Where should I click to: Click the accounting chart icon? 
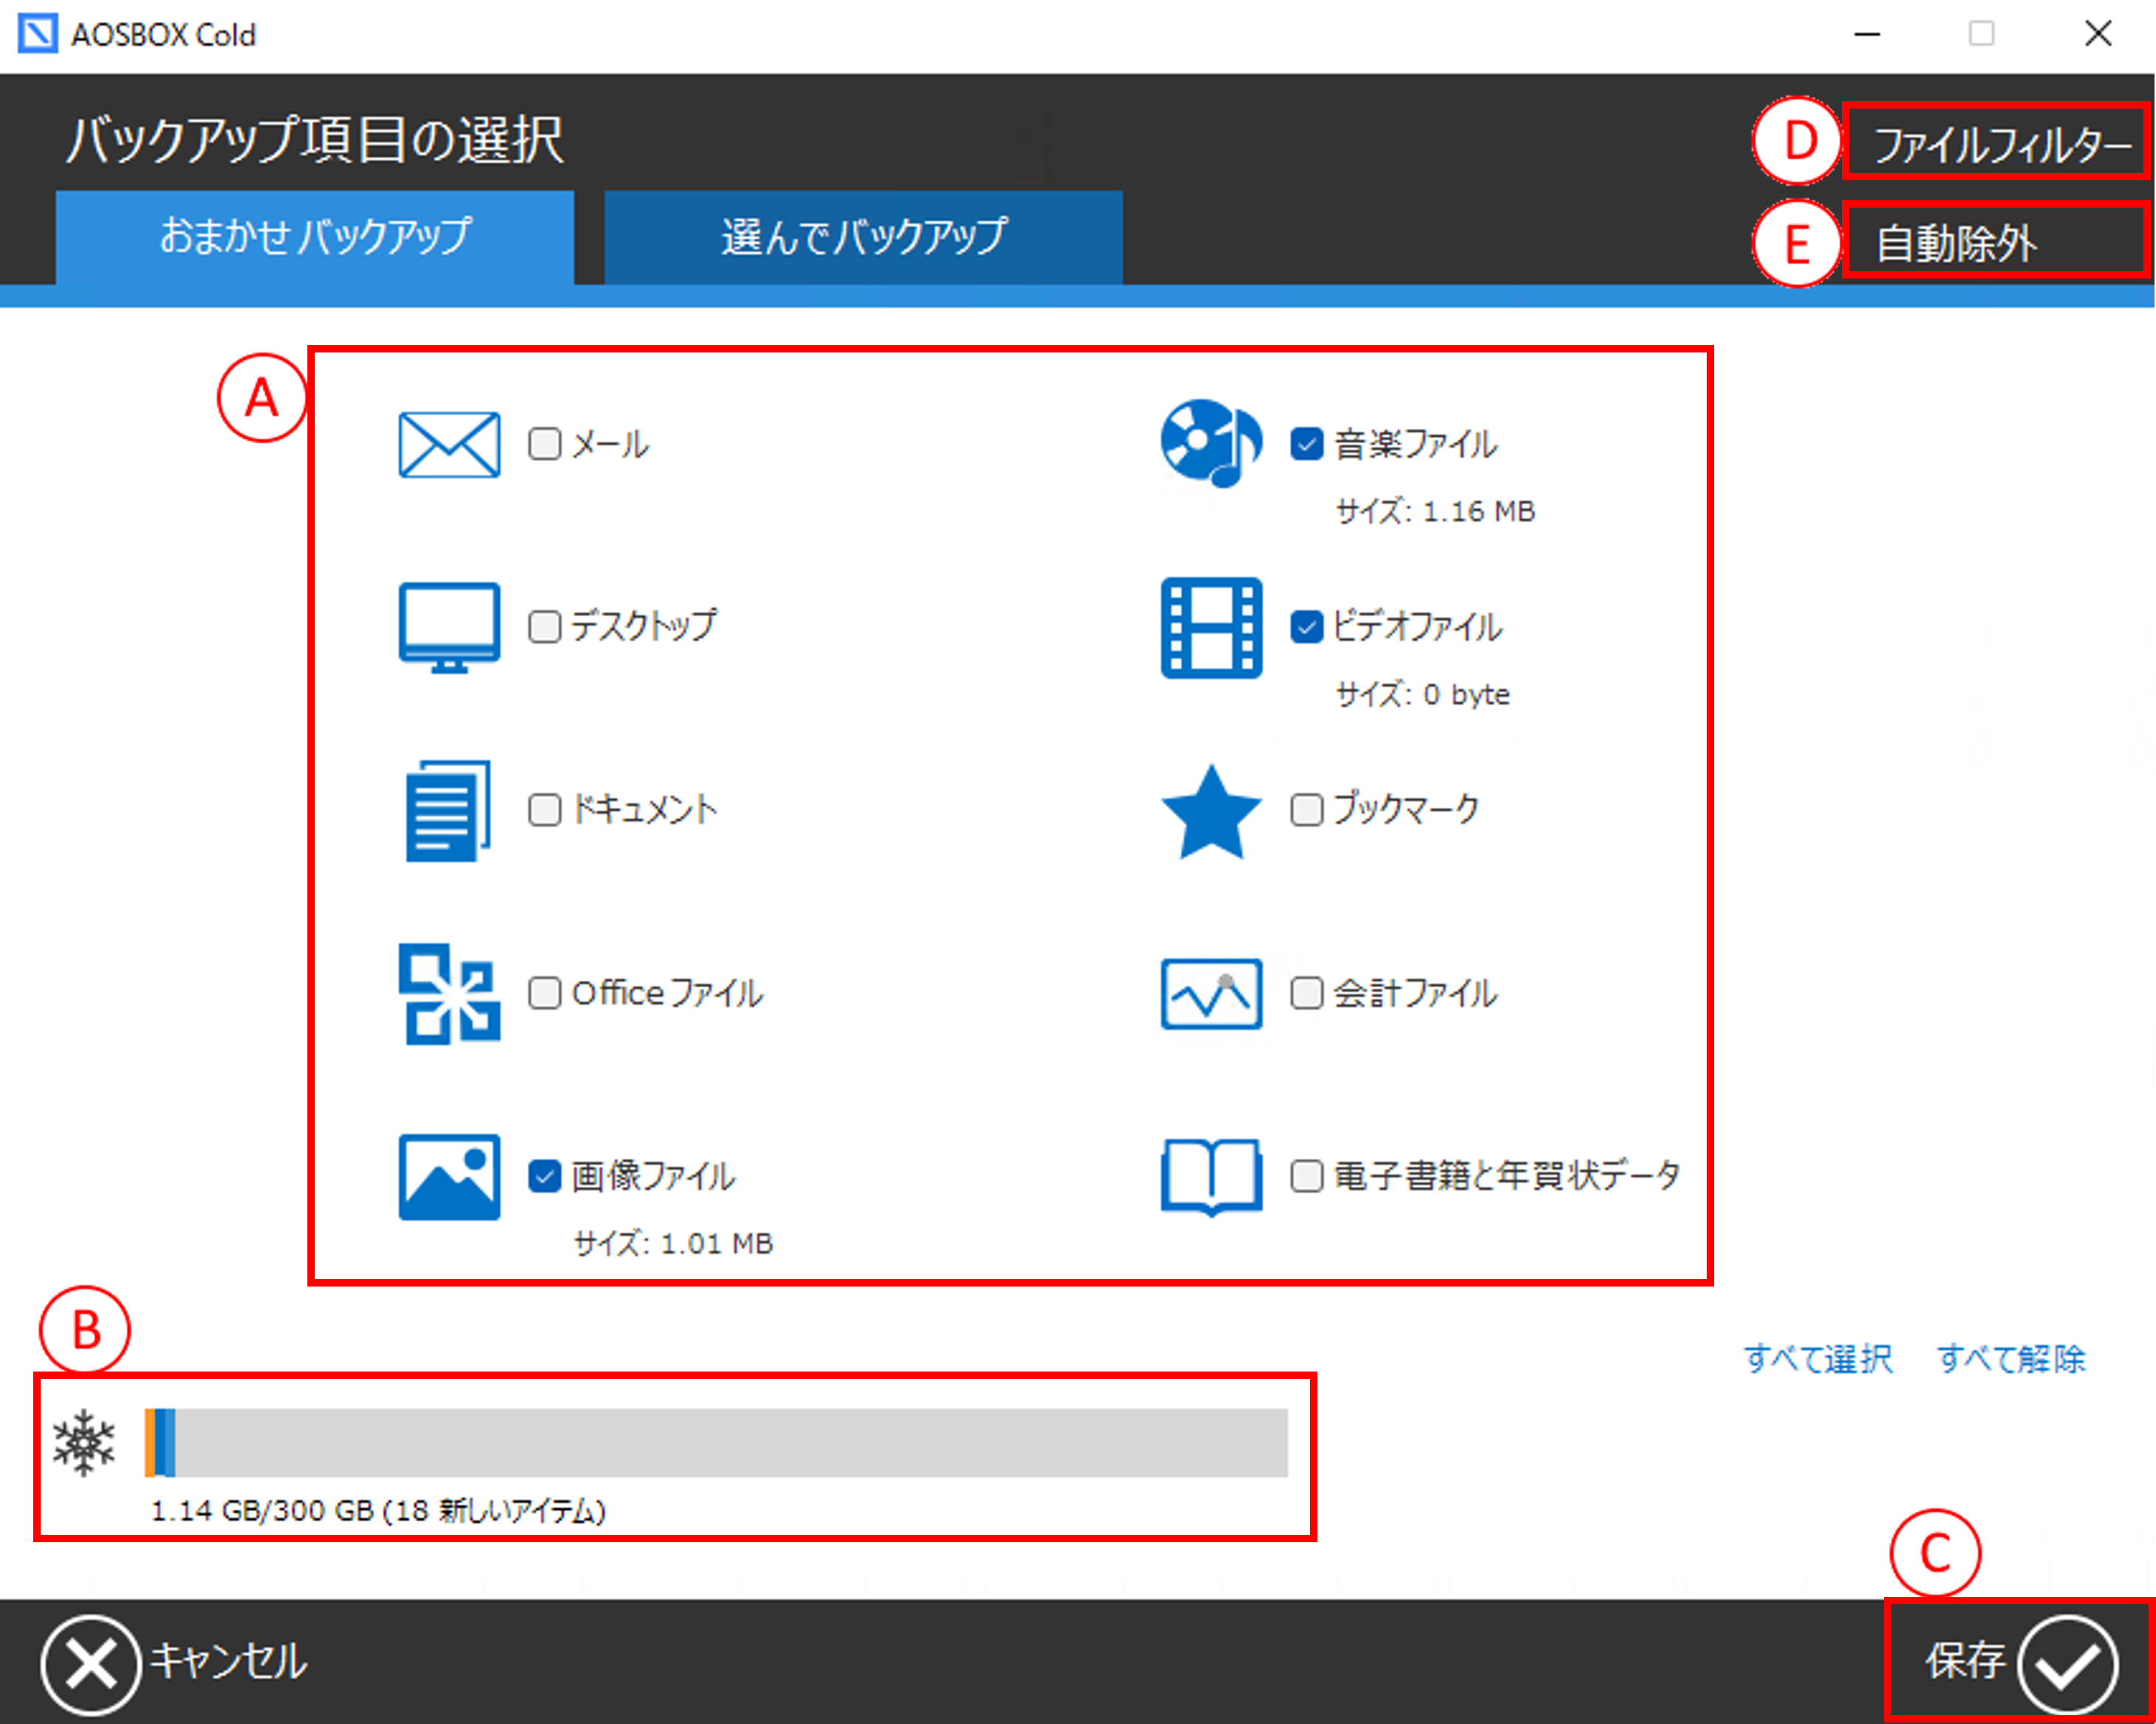click(x=1210, y=993)
